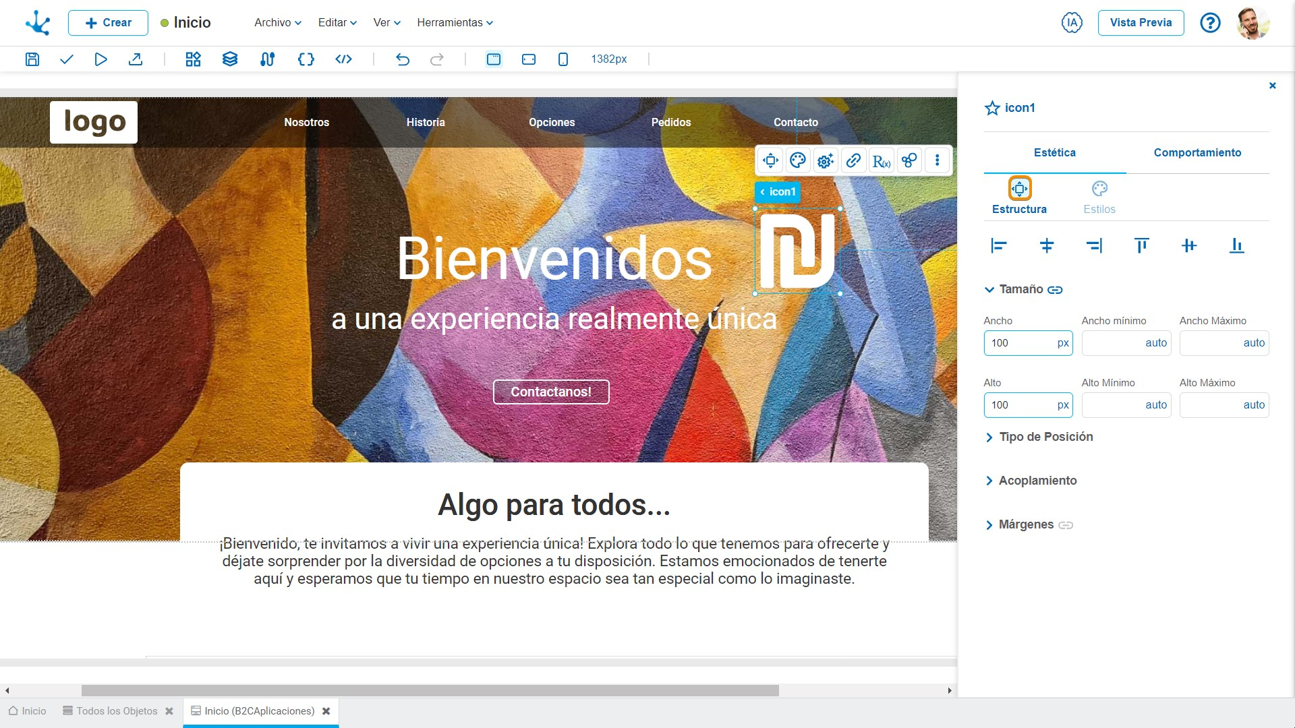Switch to the Estética tab
The width and height of the screenshot is (1295, 728).
tap(1055, 153)
